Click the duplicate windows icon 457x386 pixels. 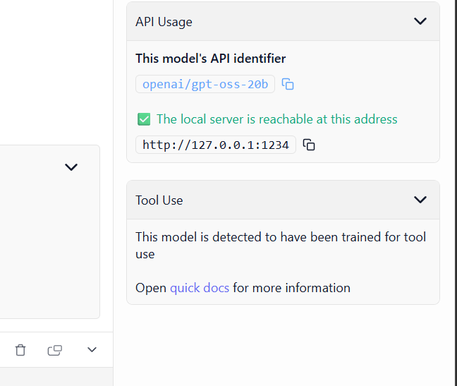click(x=55, y=350)
